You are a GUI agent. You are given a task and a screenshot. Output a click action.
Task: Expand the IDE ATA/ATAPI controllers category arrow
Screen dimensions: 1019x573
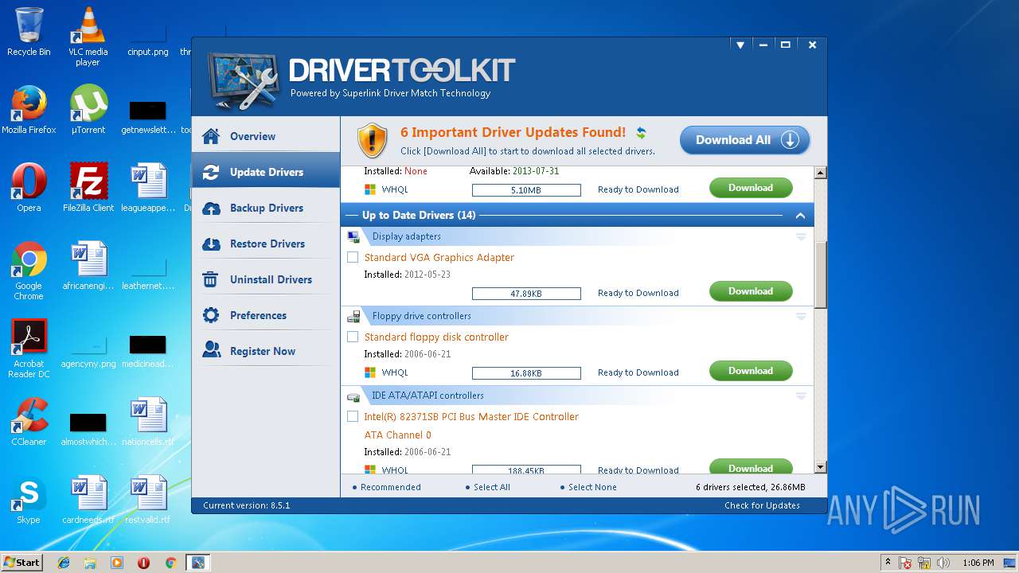click(801, 396)
